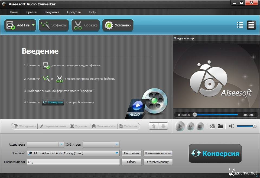Open the Файл menu
Image resolution: width=260 pixels, height=178 pixels.
coord(14,12)
